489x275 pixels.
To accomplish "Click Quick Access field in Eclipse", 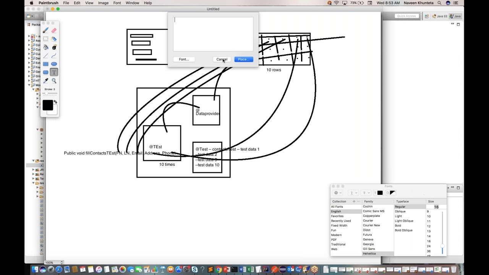I will (x=406, y=16).
